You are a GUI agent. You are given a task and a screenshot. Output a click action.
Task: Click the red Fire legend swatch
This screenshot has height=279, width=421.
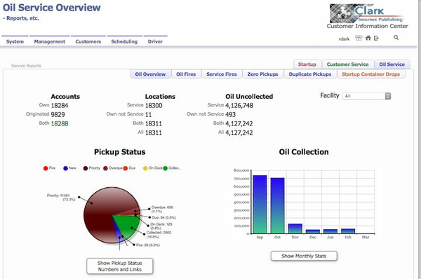tap(46, 168)
